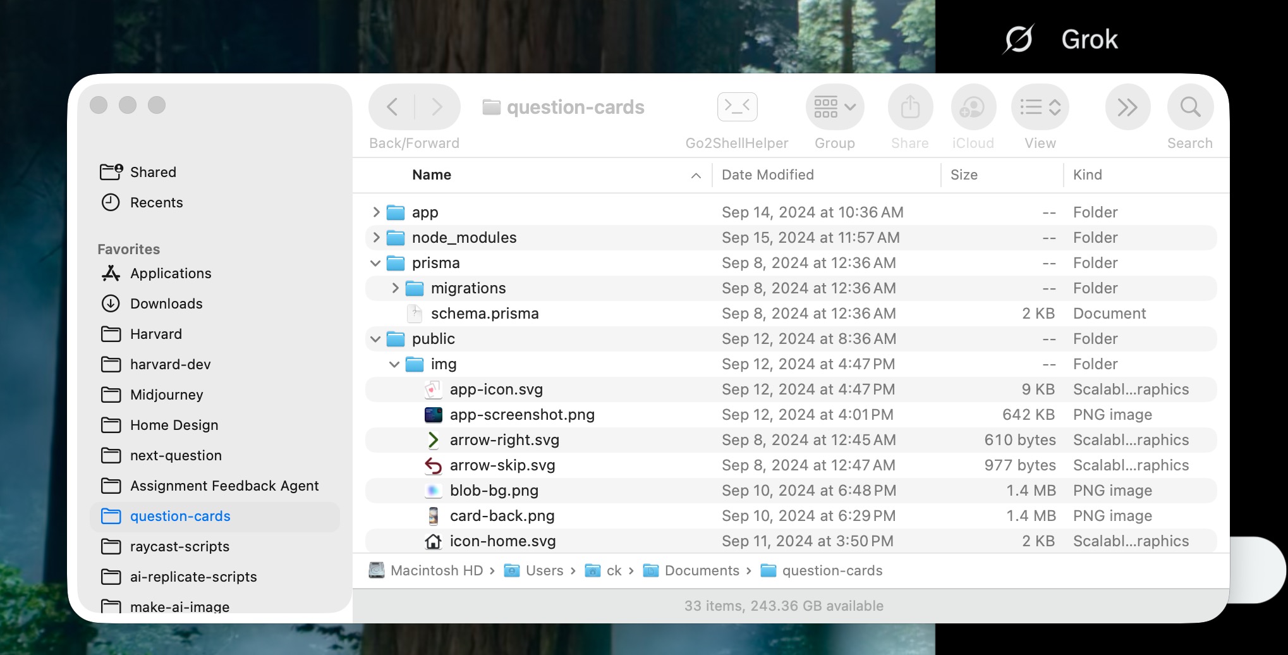Expand the migrations folder

coord(395,288)
